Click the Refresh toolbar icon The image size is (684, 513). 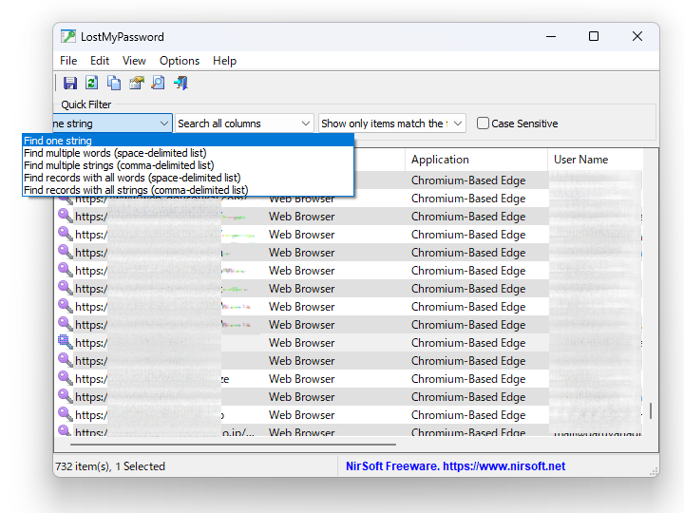click(x=91, y=83)
